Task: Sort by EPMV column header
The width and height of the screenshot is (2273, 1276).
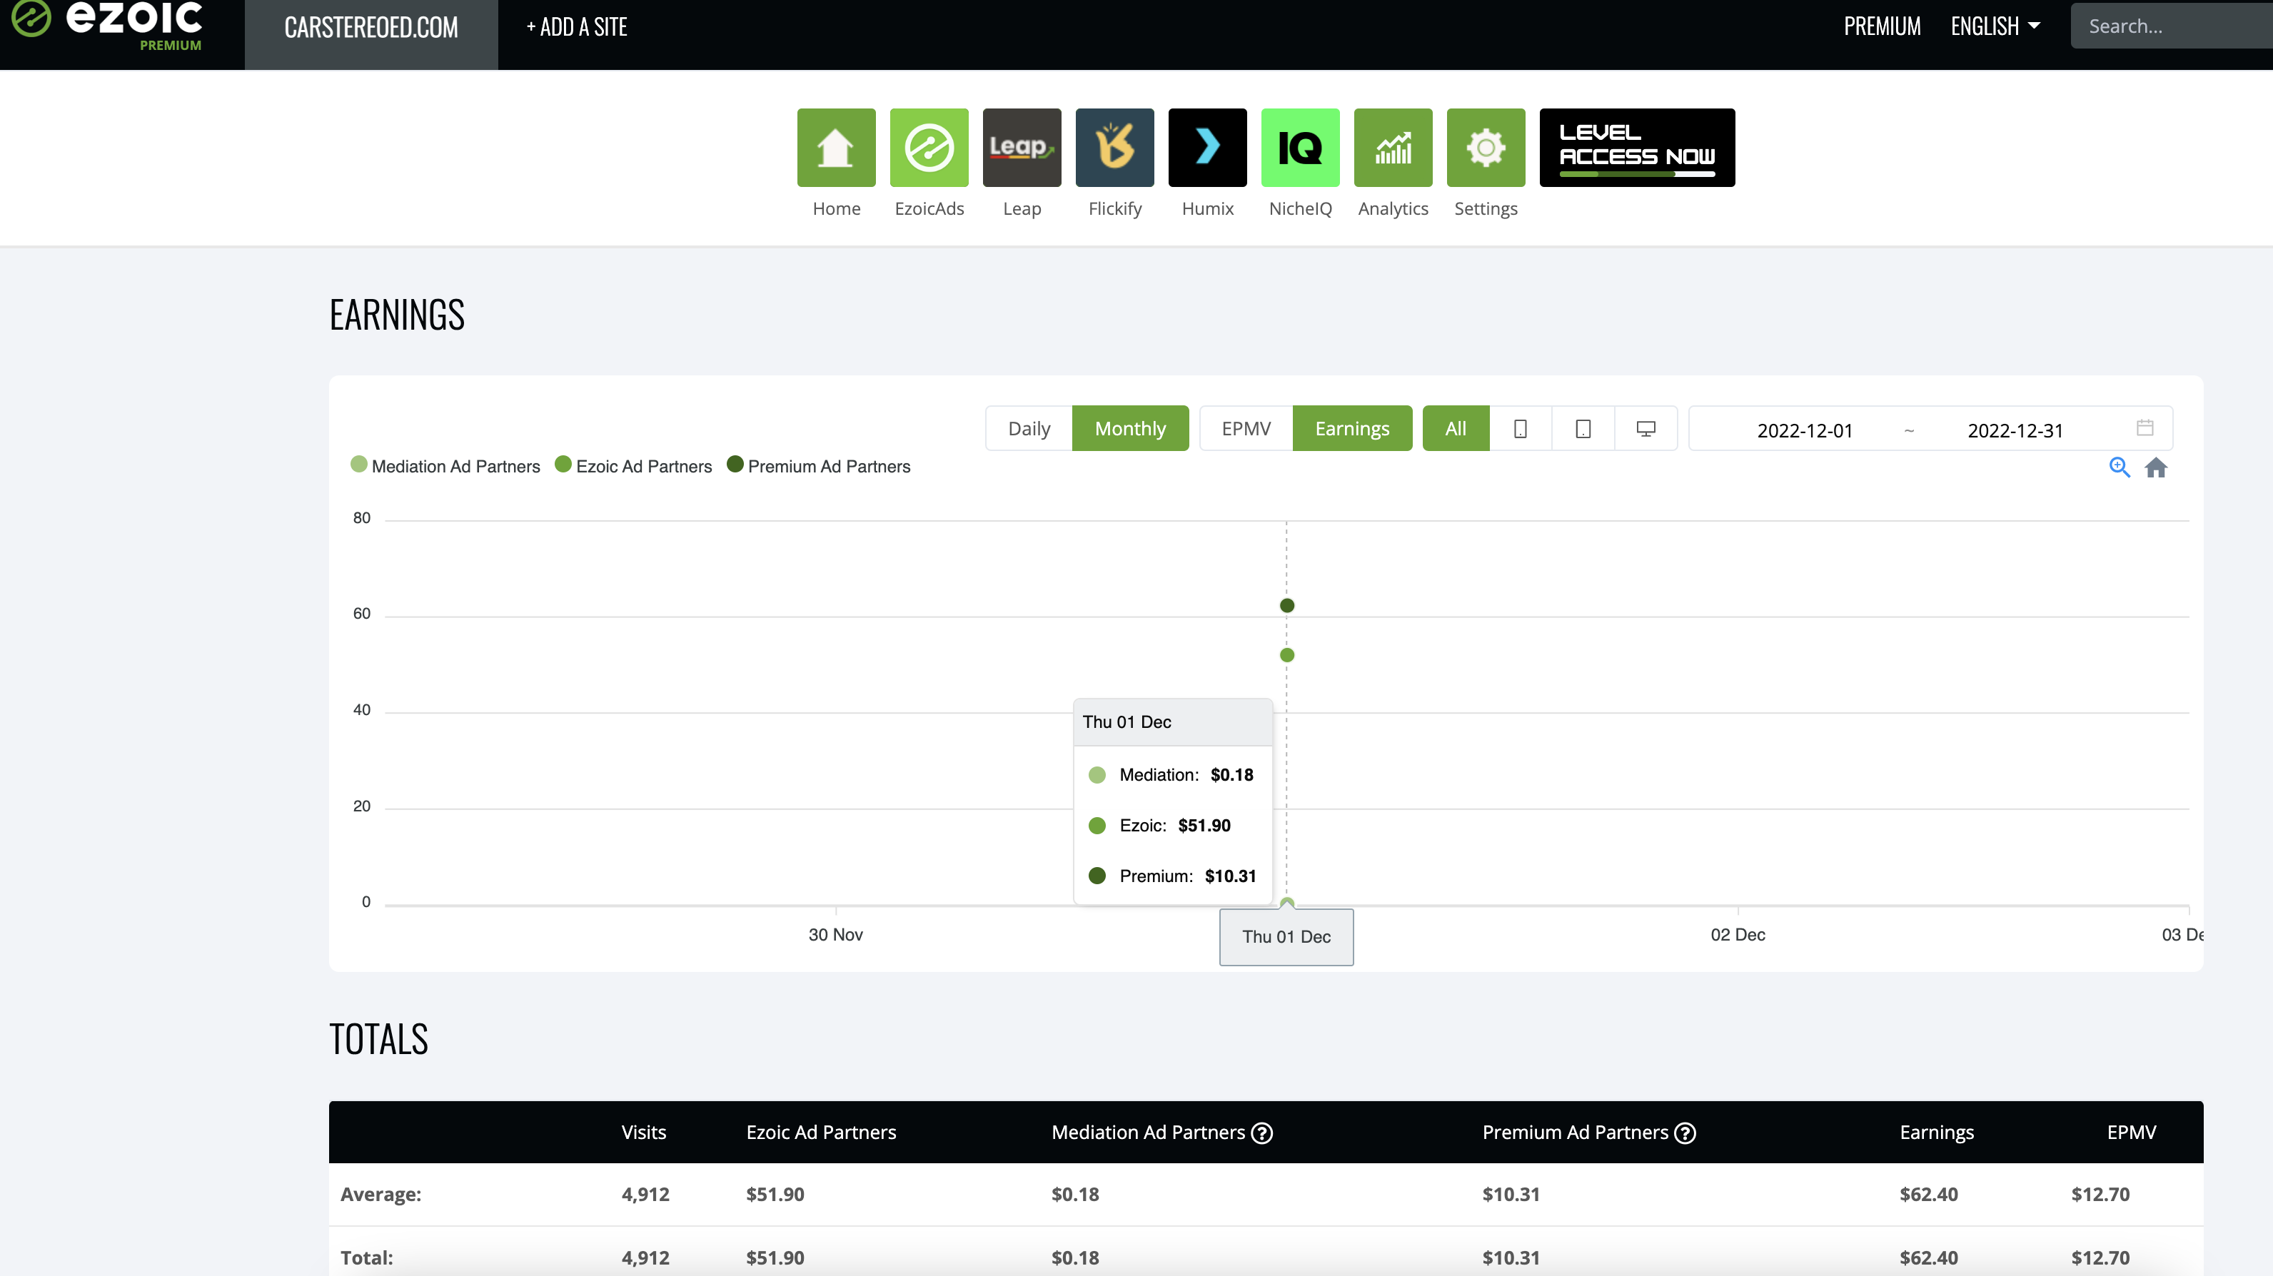Action: coord(2131,1133)
